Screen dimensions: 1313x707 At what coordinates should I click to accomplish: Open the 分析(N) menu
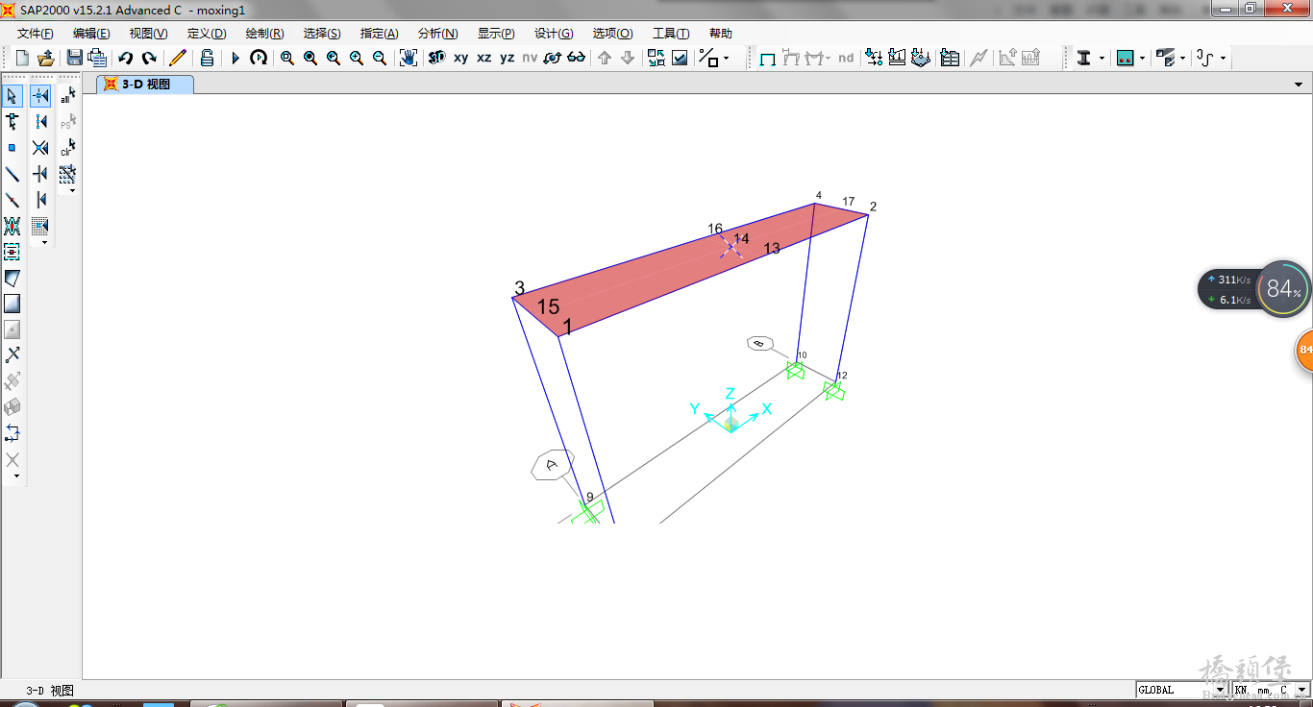coord(437,33)
